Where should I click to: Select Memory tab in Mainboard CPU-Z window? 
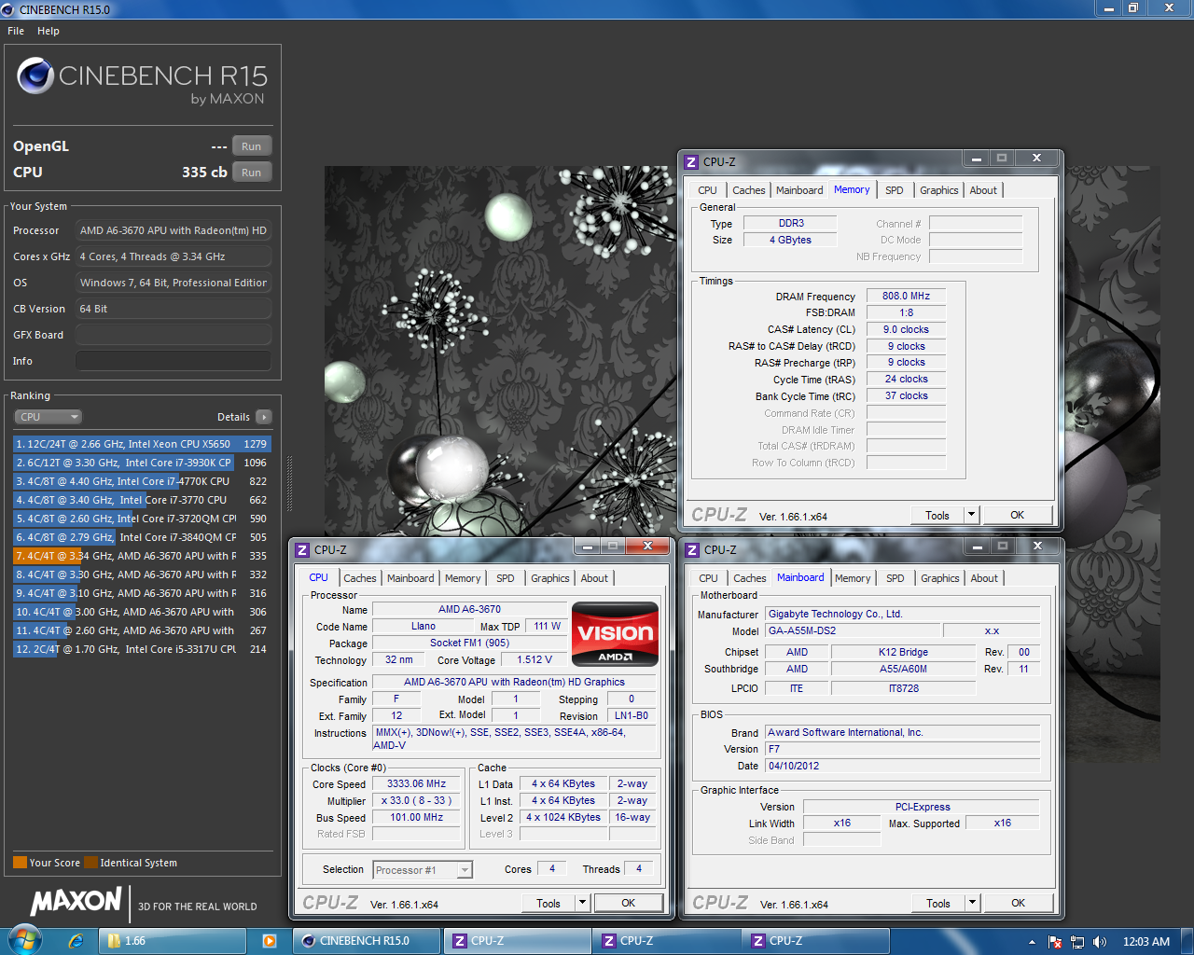click(853, 578)
